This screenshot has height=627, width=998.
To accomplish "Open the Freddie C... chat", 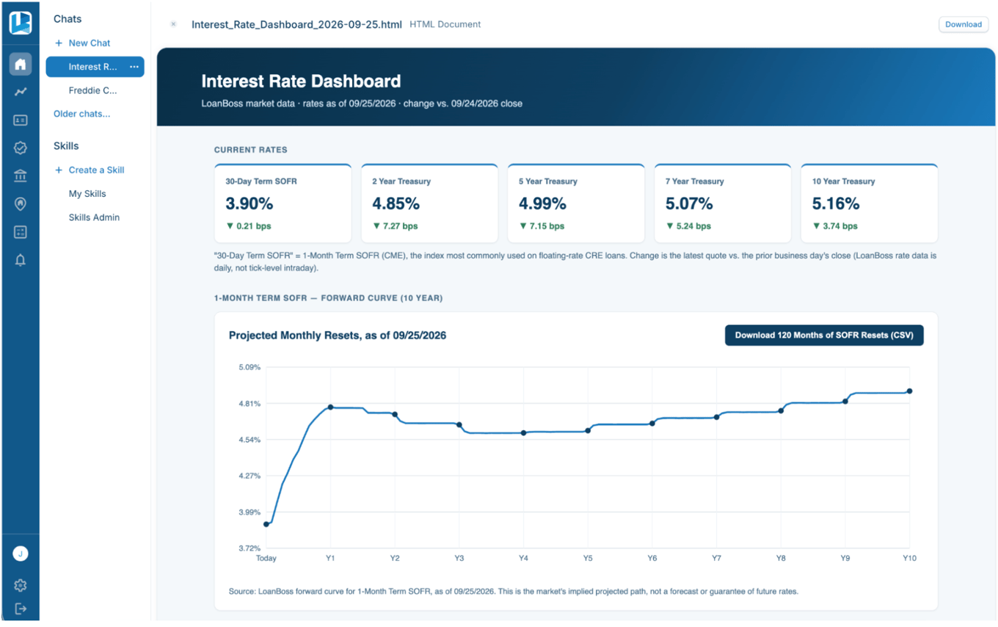I will (x=92, y=90).
